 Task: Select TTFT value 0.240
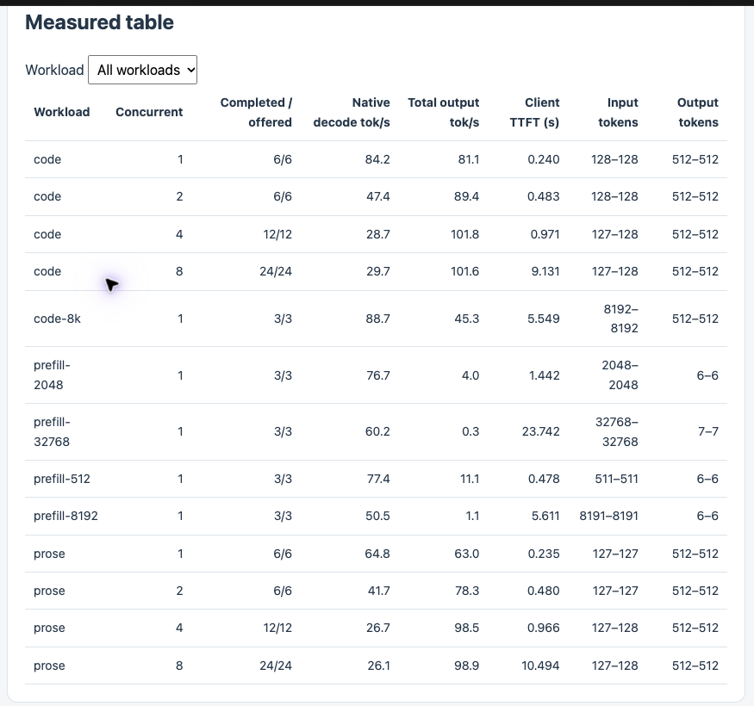[544, 159]
